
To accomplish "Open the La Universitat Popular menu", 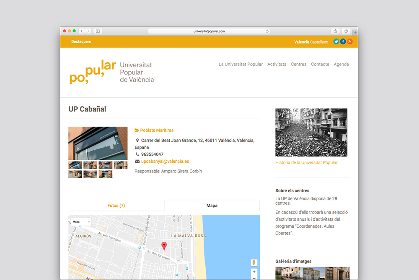I will click(241, 64).
